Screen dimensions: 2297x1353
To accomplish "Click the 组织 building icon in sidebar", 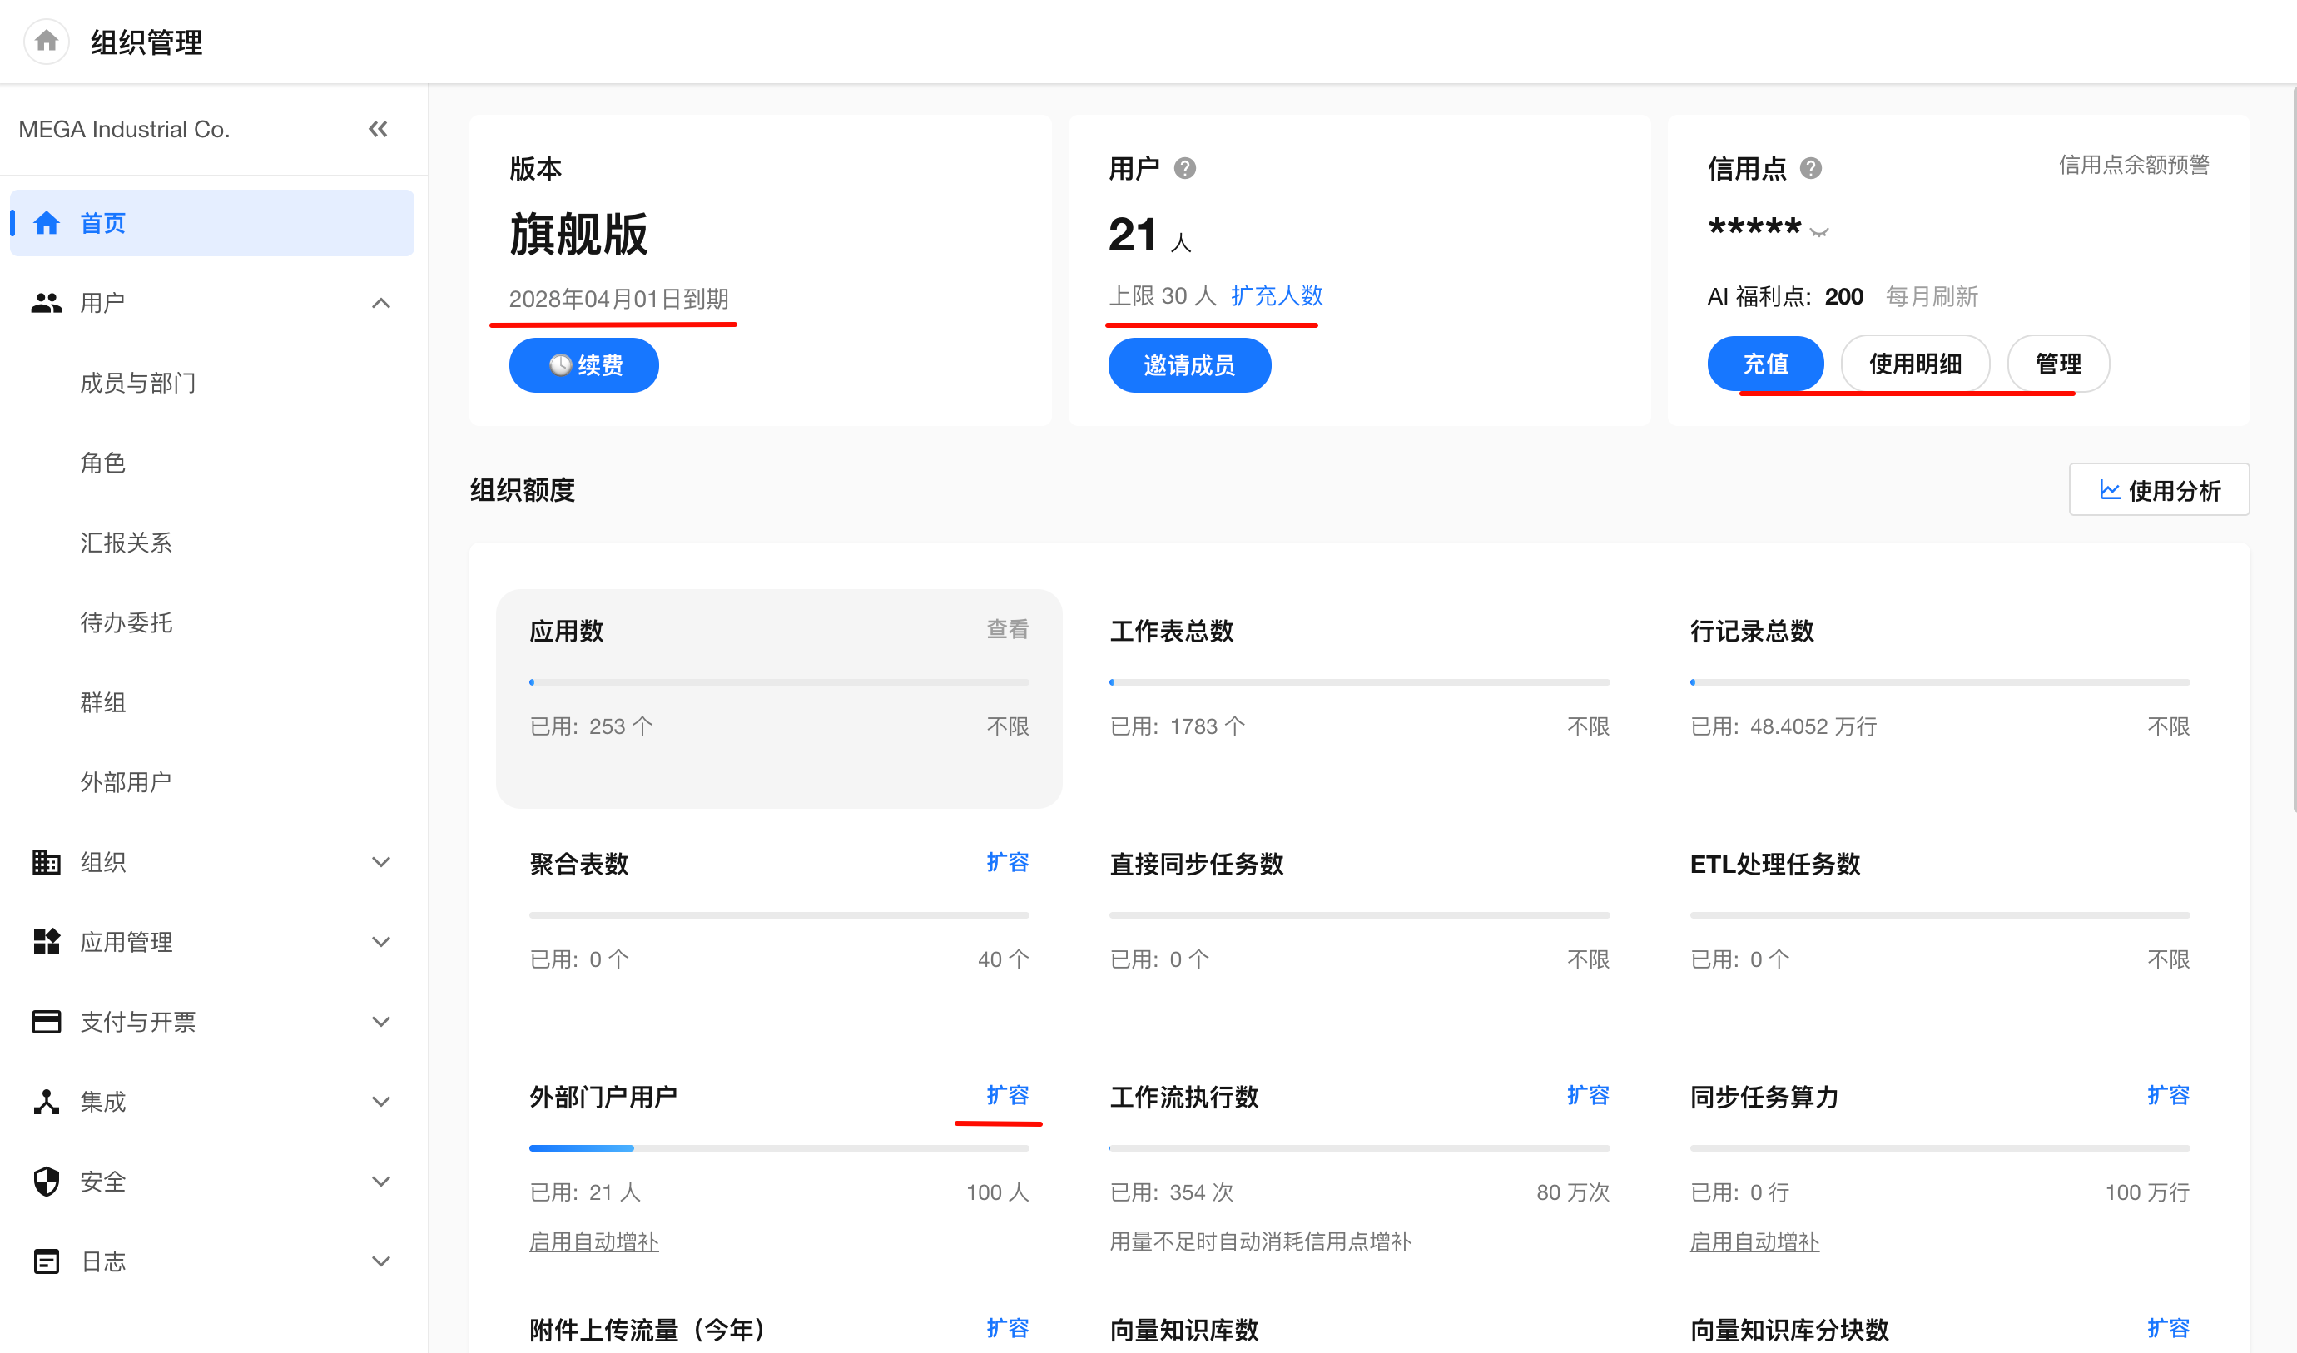I will tap(47, 861).
